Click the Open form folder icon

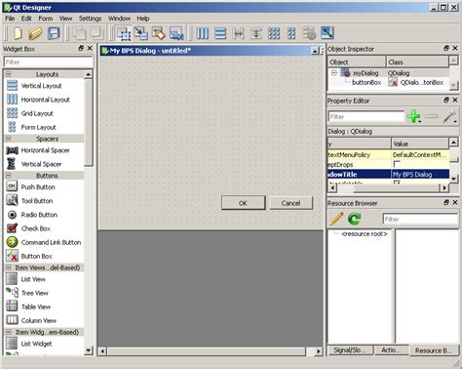point(35,33)
